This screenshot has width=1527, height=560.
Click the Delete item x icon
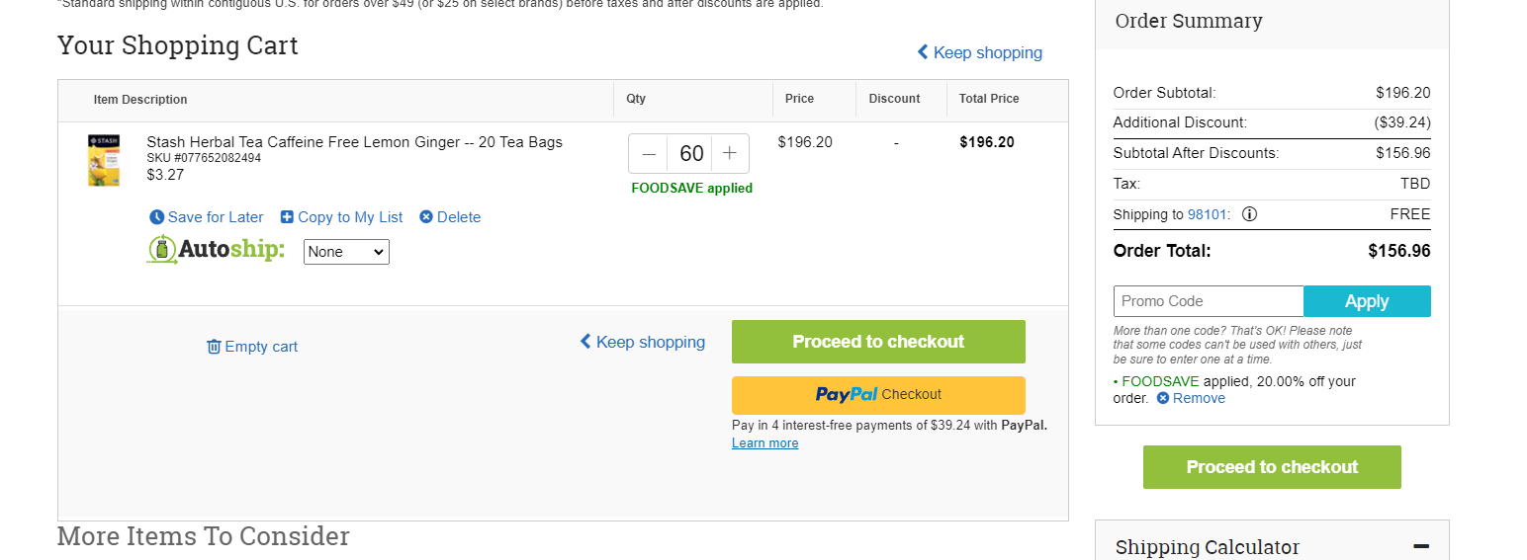(x=426, y=217)
